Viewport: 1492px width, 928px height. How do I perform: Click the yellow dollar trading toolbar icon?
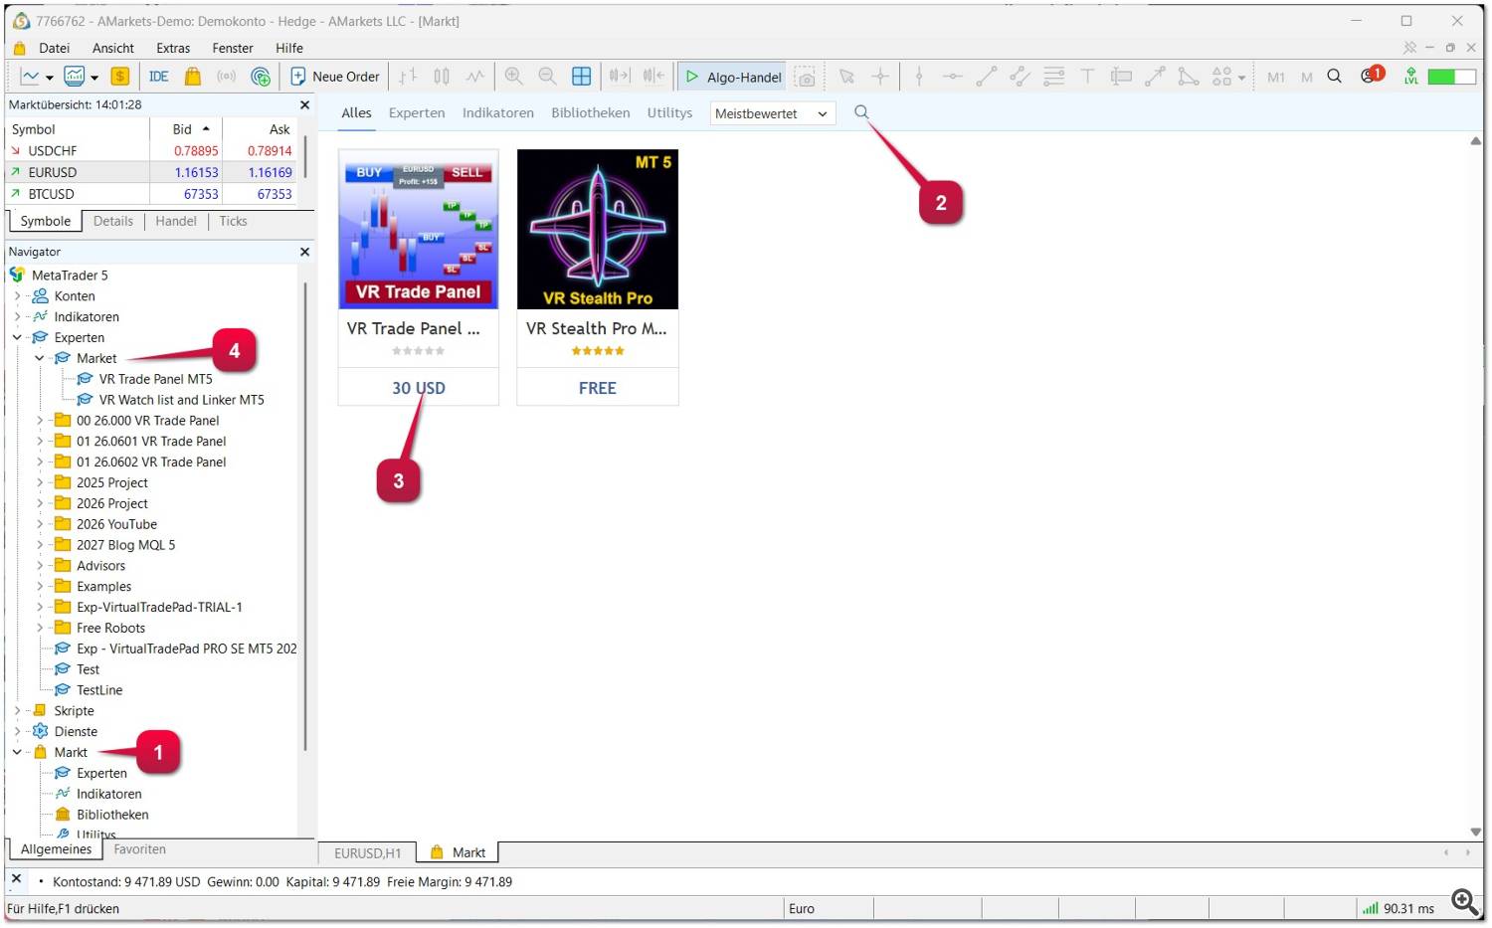click(x=120, y=77)
